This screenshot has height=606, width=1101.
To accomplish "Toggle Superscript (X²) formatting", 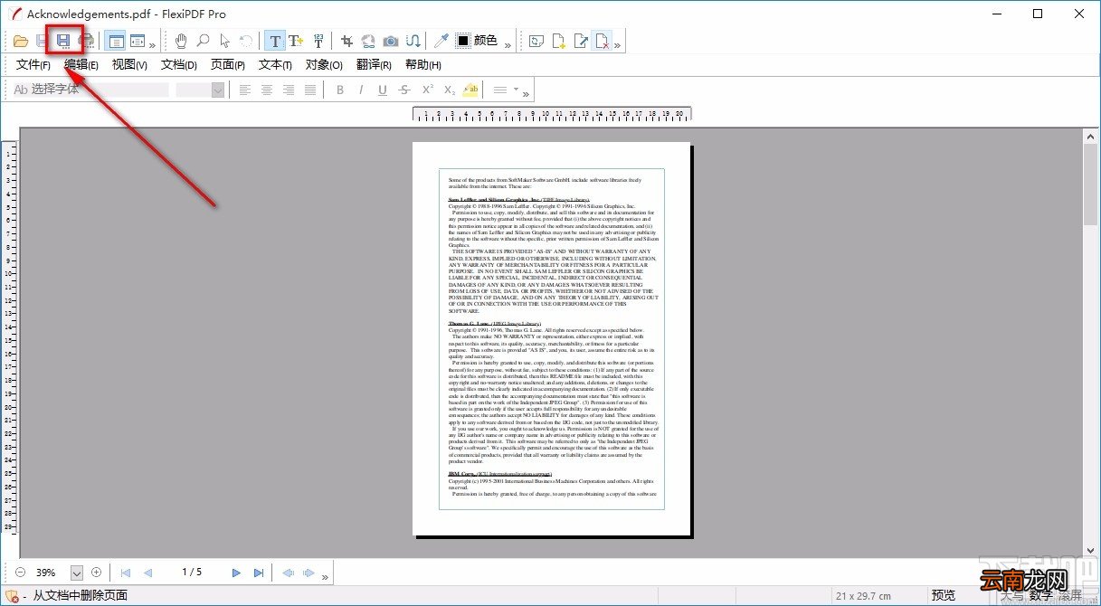I will pos(427,90).
